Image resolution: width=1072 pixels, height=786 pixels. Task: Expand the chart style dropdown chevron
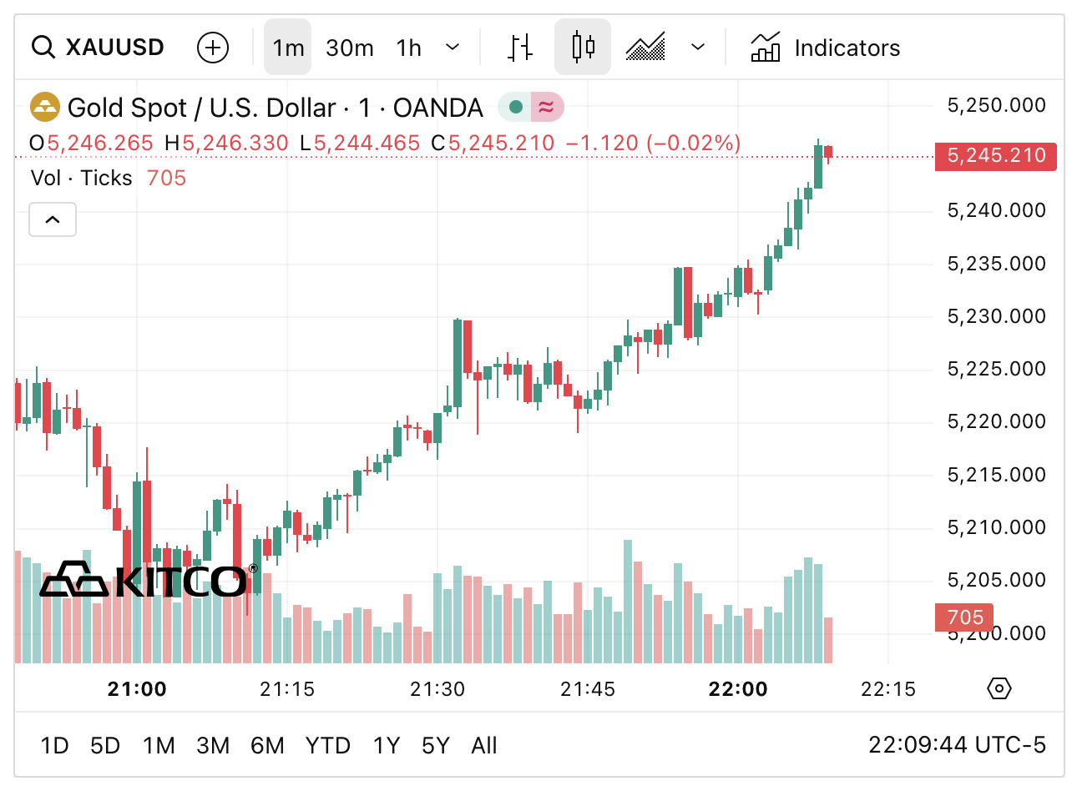pyautogui.click(x=698, y=48)
